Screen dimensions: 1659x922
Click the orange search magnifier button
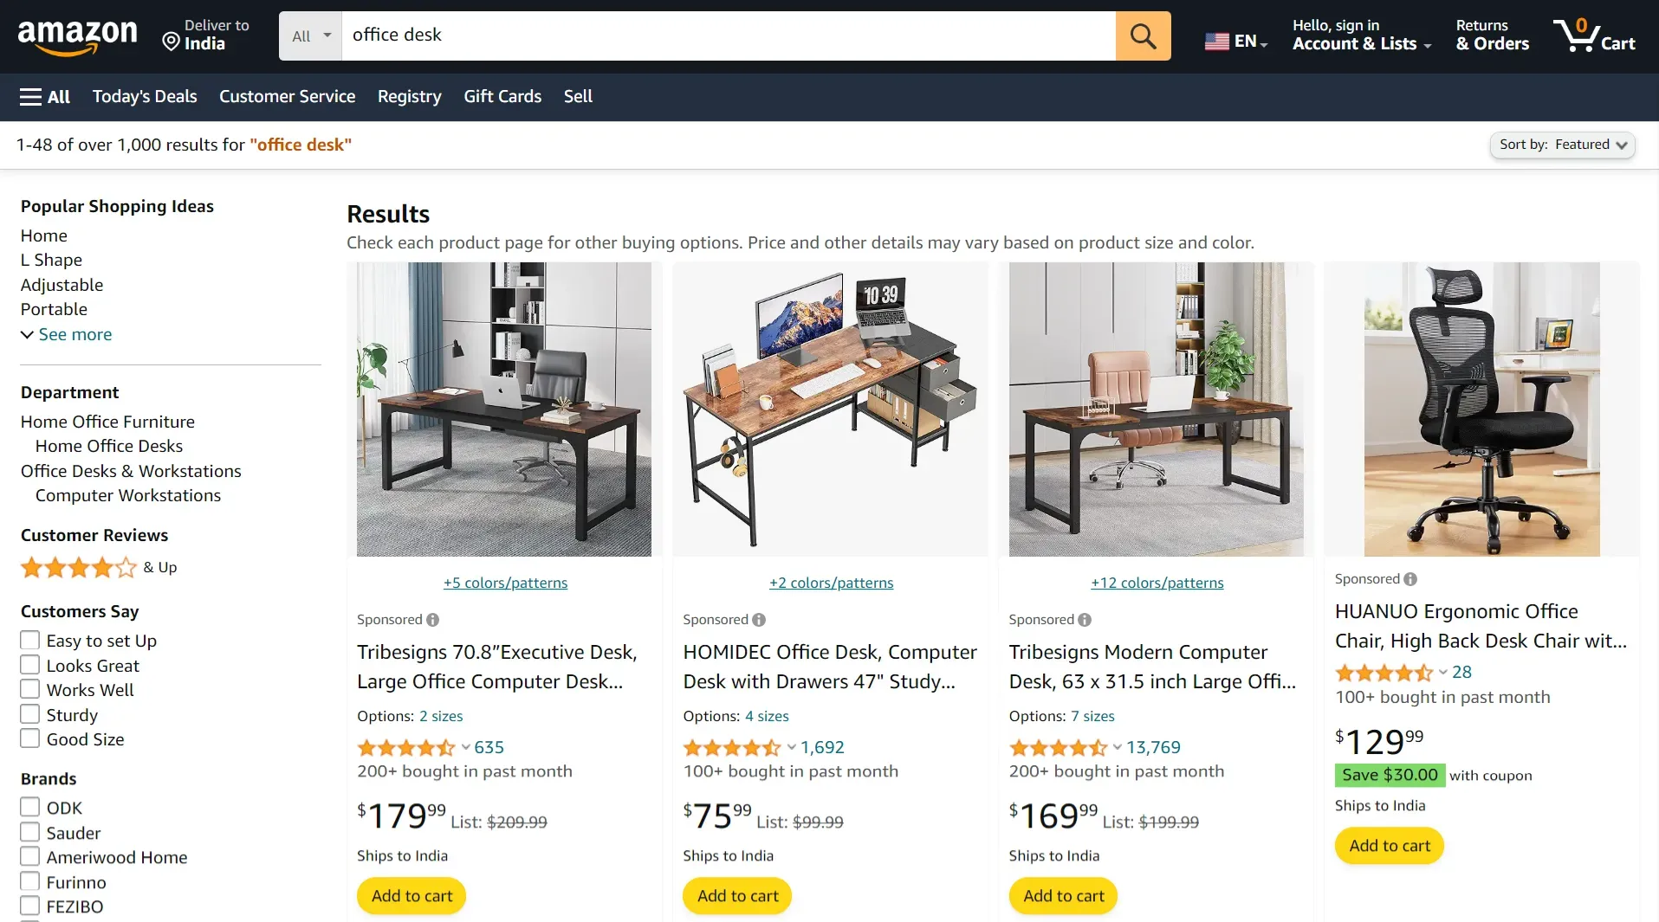(x=1143, y=35)
